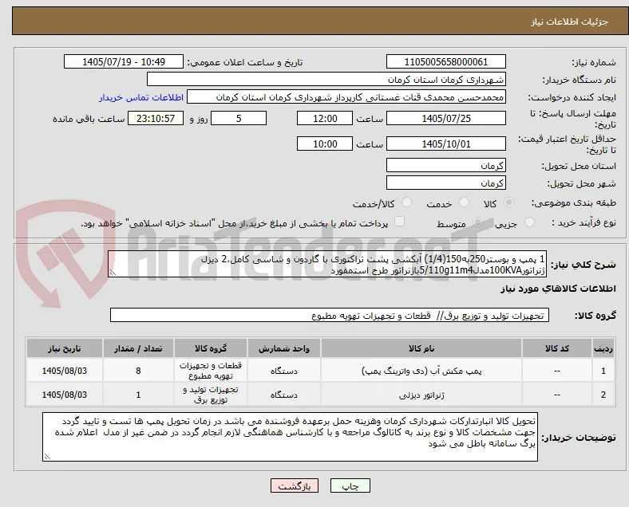
Task: Click the unit دستگاه cell for ژنراتور دیزلی
Action: click(283, 395)
